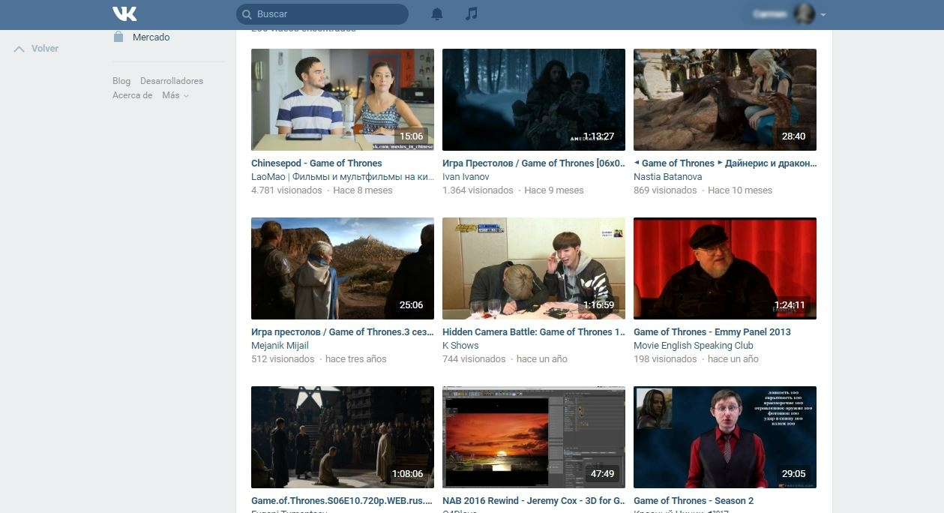Image resolution: width=944 pixels, height=513 pixels.
Task: Open the Acerca de link
Action: (x=133, y=95)
